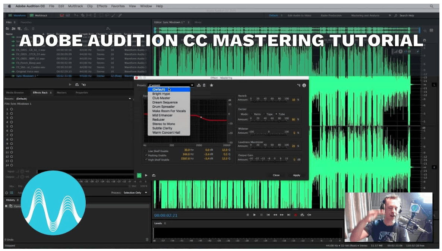Select Radio Production workspace
This screenshot has height=251, width=442.
click(331, 16)
